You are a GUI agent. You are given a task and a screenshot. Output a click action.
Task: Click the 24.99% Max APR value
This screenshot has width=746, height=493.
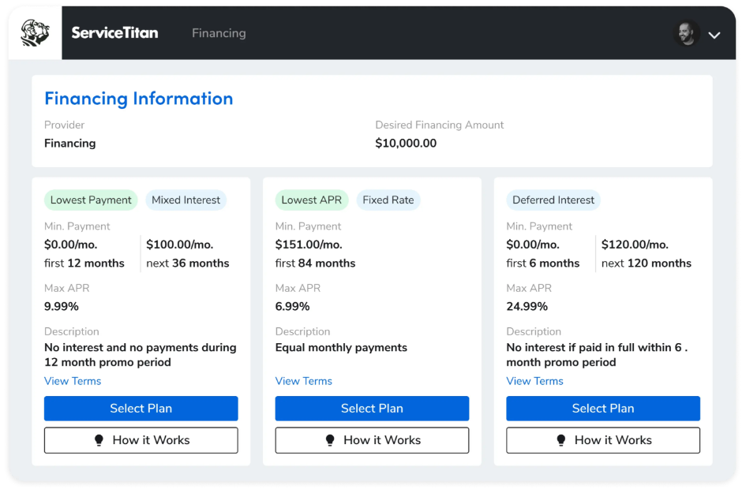[x=527, y=306]
